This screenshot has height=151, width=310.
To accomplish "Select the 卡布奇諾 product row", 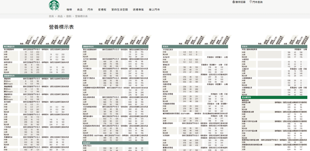I will (x=36, y=127).
